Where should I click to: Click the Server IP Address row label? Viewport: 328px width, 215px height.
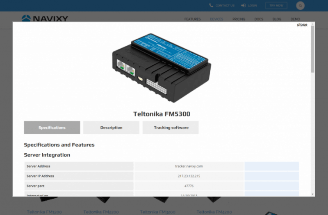click(x=40, y=176)
